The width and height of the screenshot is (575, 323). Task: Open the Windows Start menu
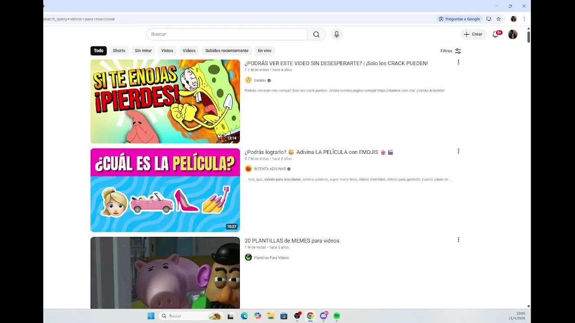(x=151, y=316)
